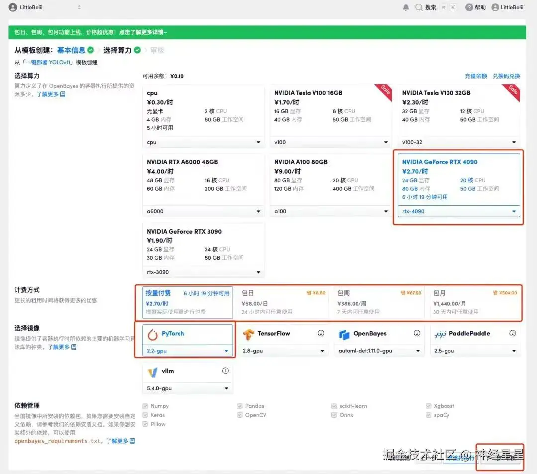Toggle the Keras checkbox

[x=145, y=415]
